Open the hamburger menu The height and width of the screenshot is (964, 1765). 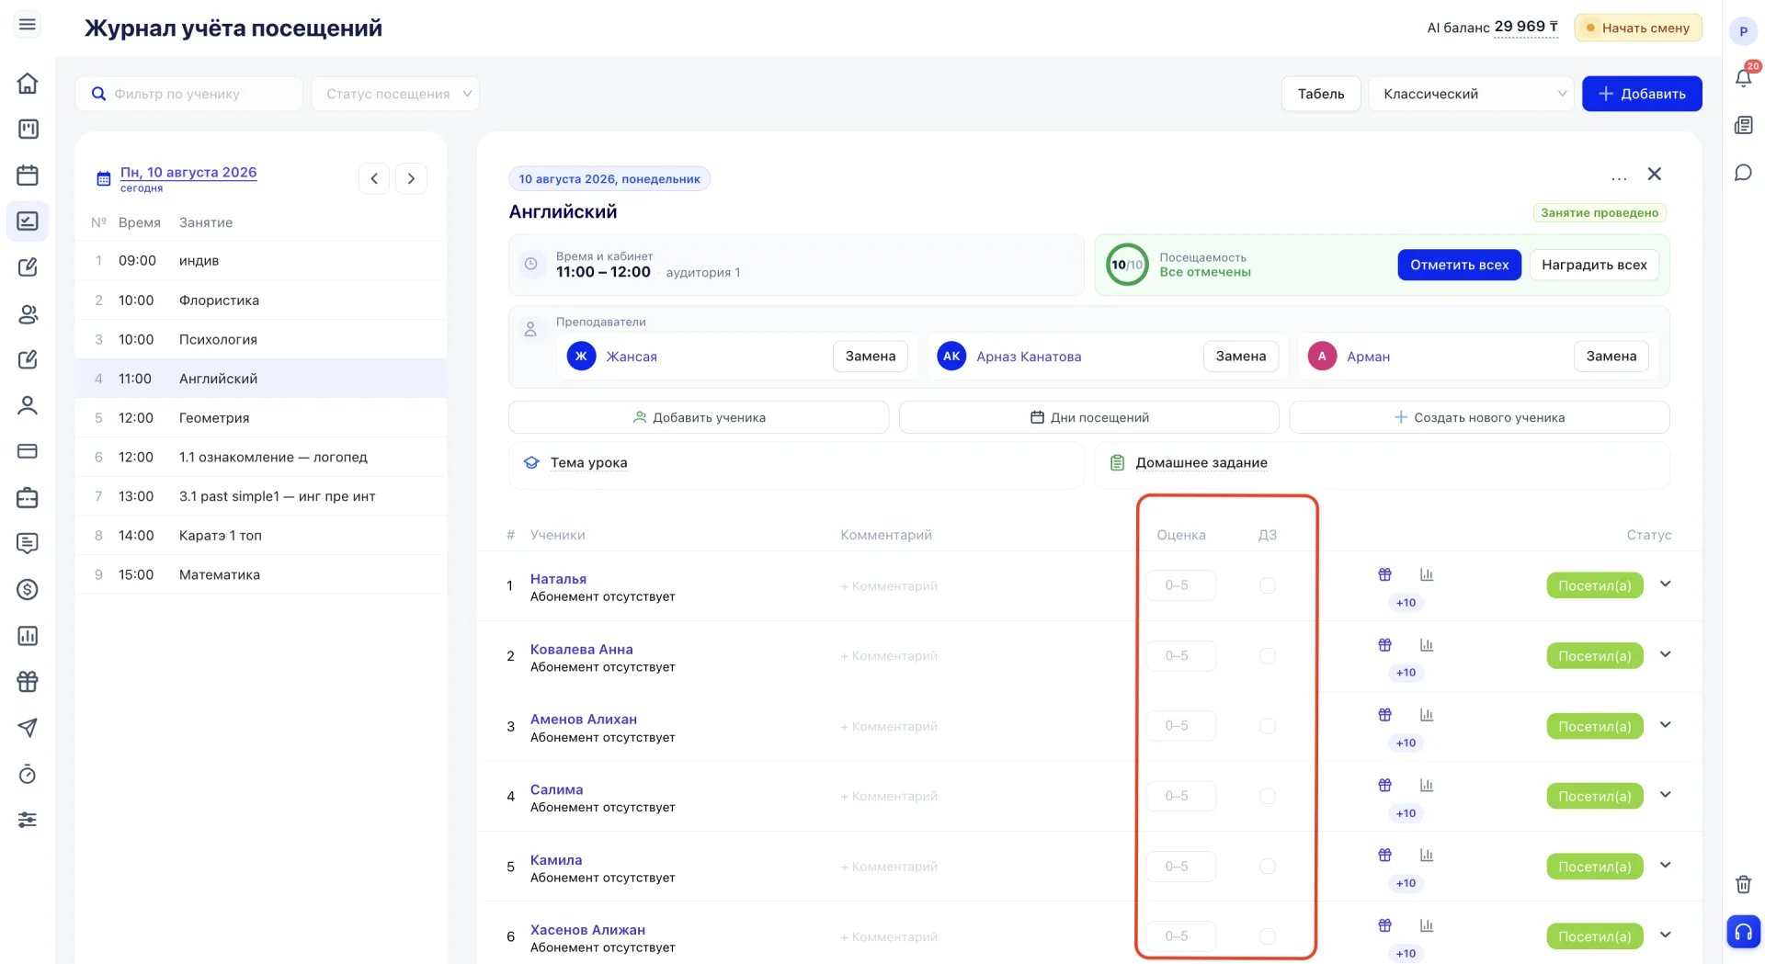point(28,25)
